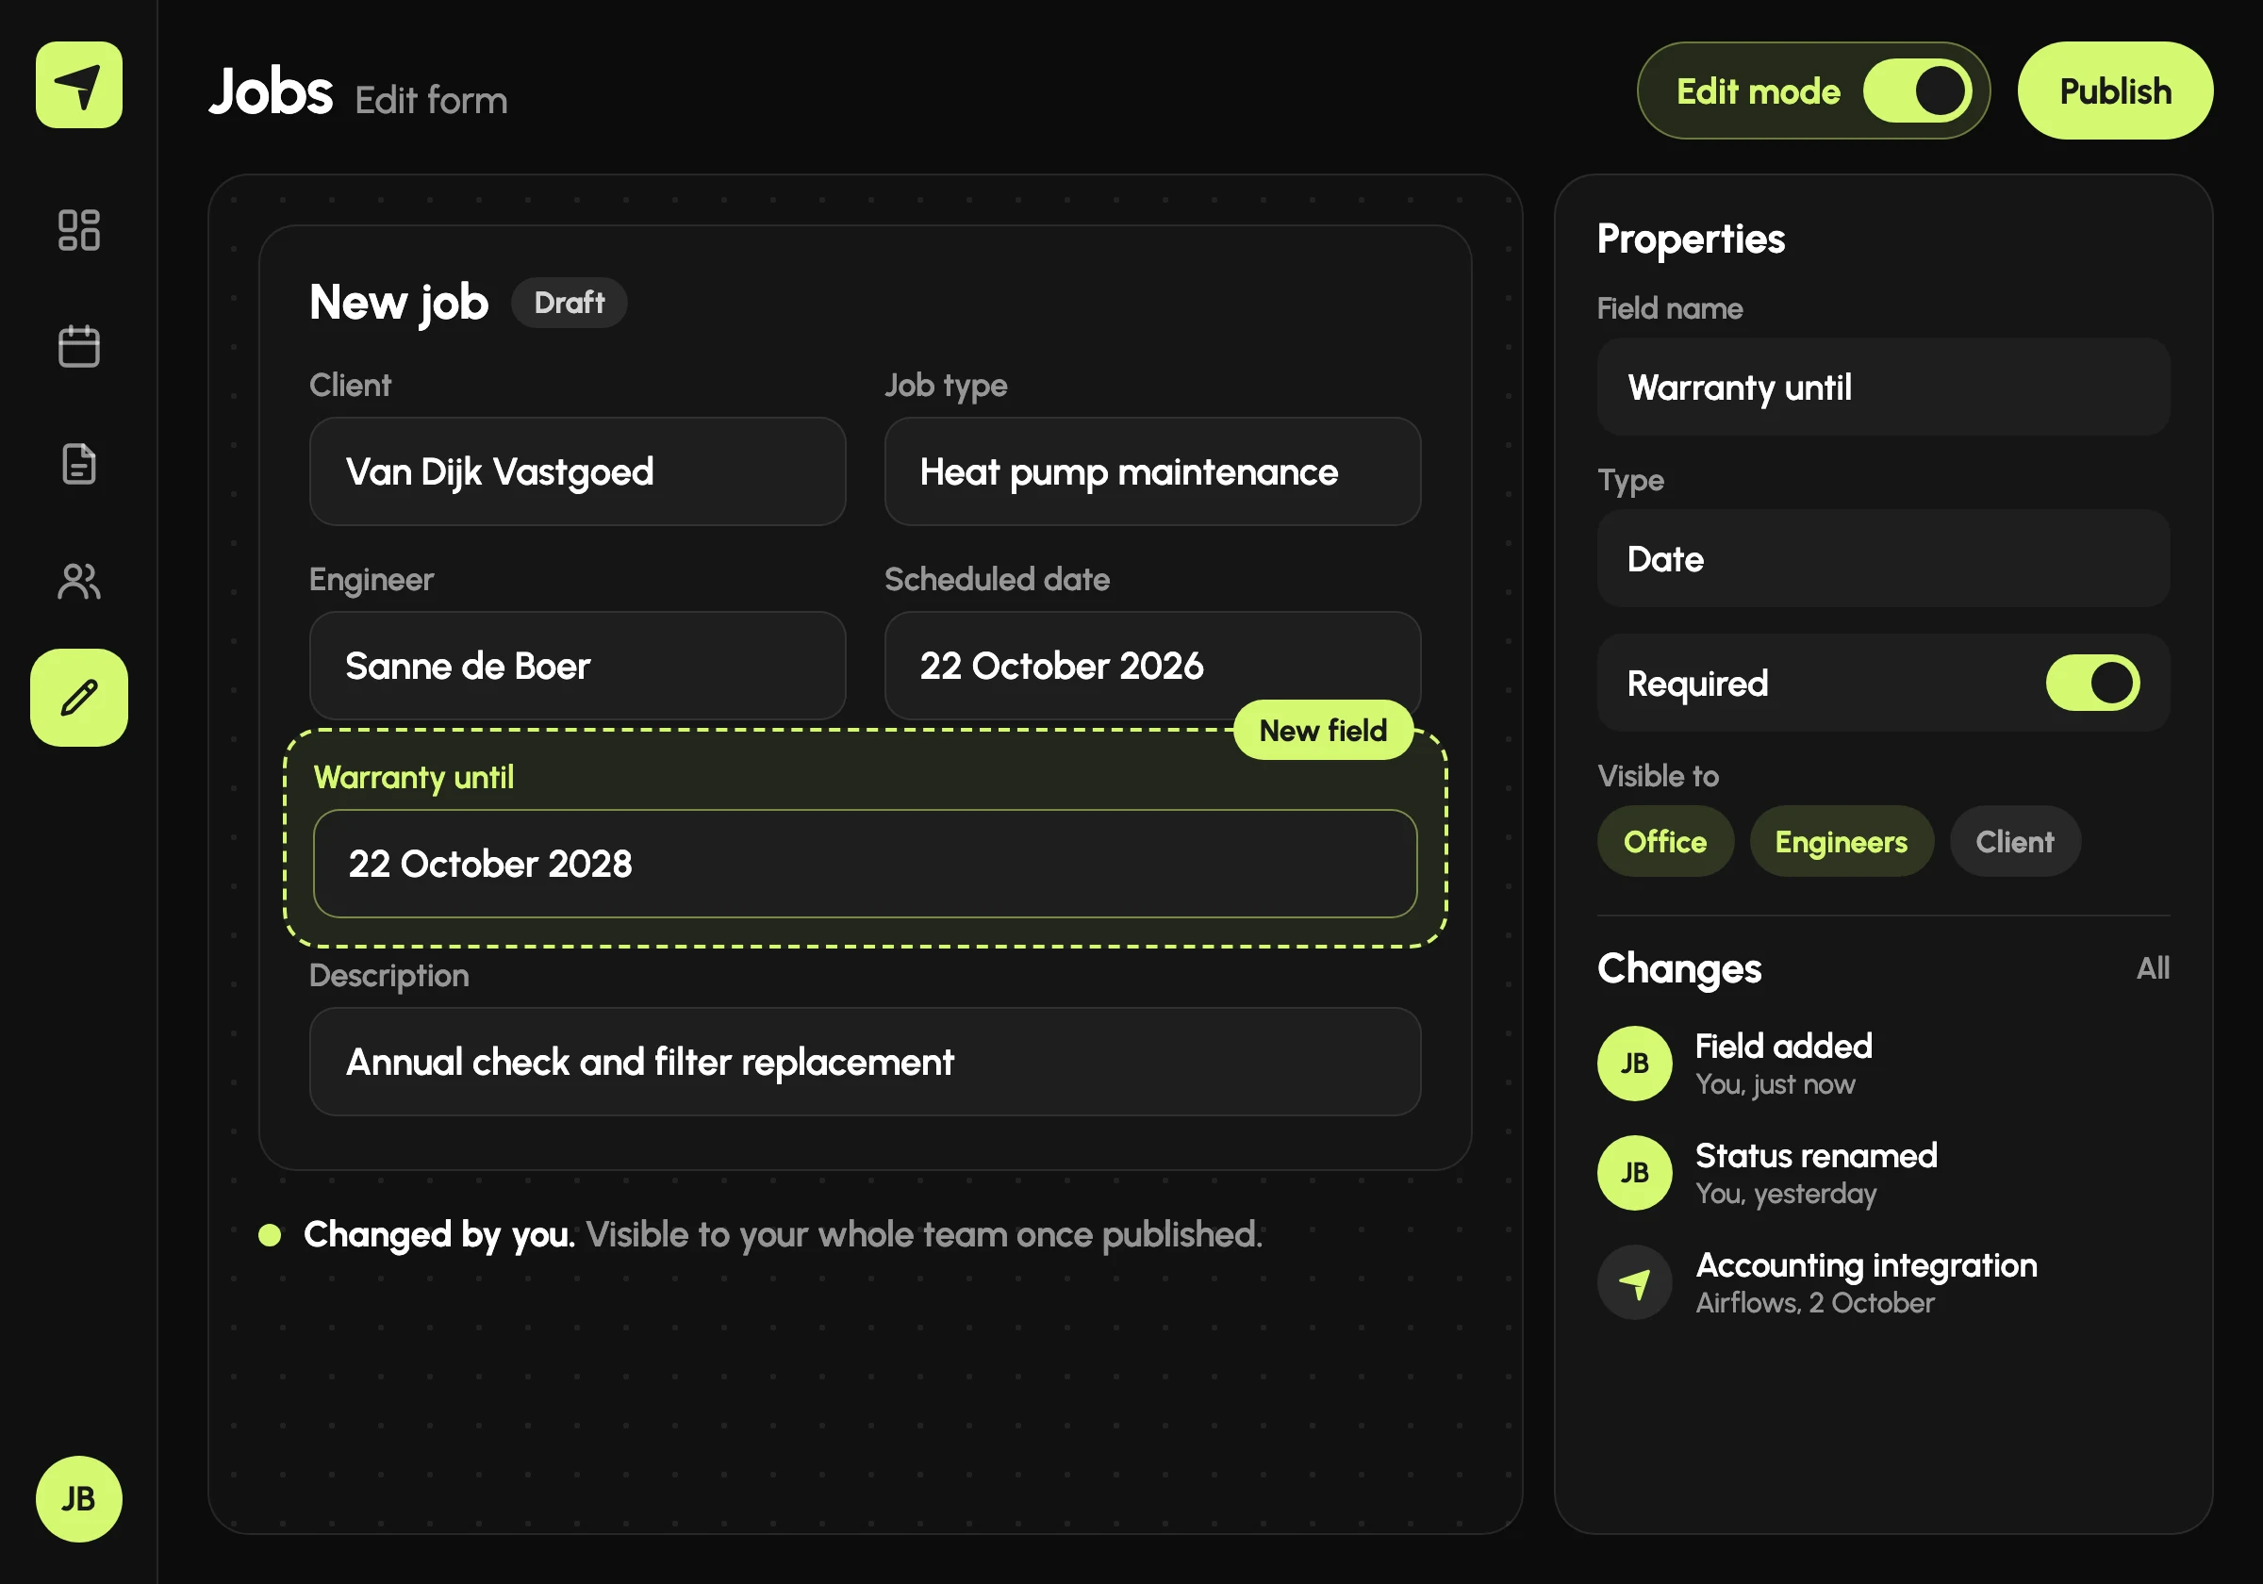Click the Airflows, 2 October timestamp
Image resolution: width=2263 pixels, height=1584 pixels.
[1814, 1302]
